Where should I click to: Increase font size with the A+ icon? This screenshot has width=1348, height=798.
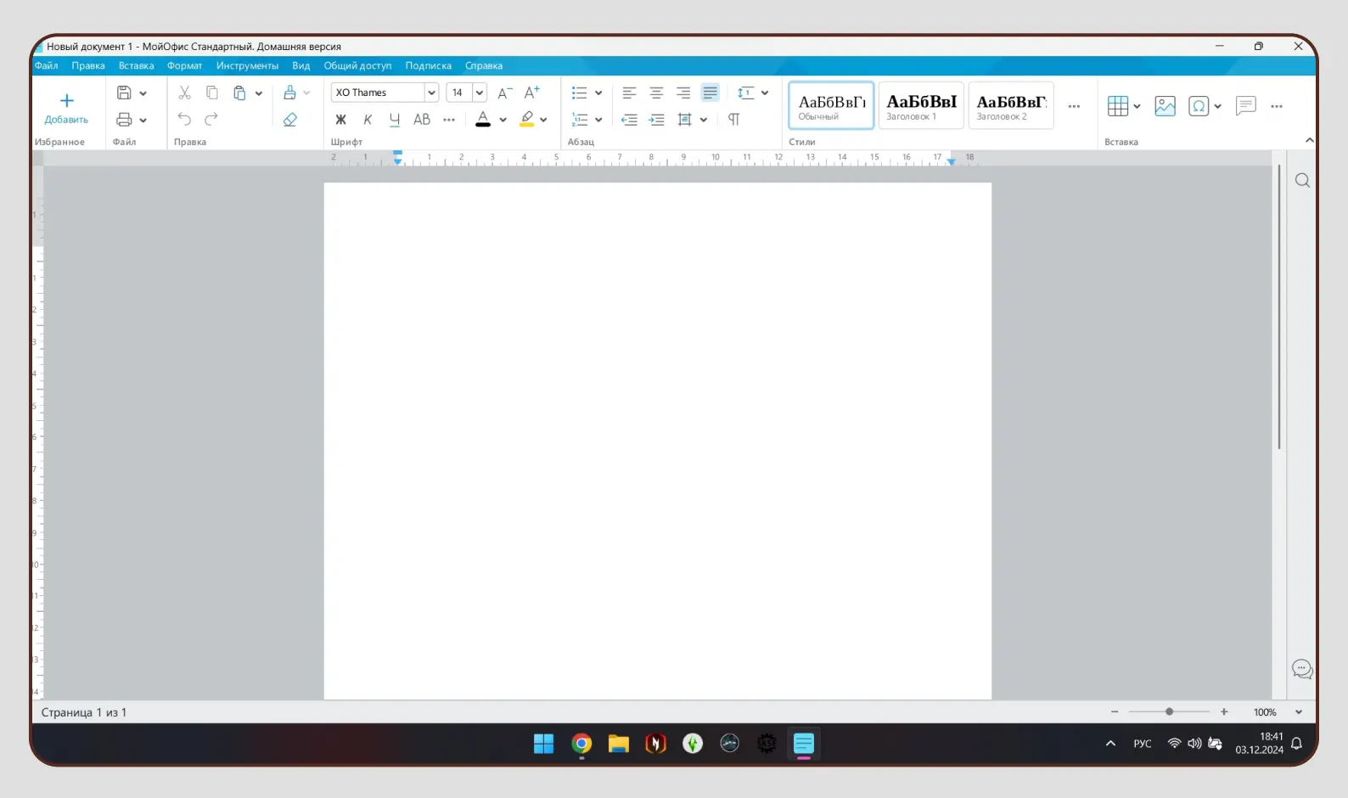(x=532, y=93)
